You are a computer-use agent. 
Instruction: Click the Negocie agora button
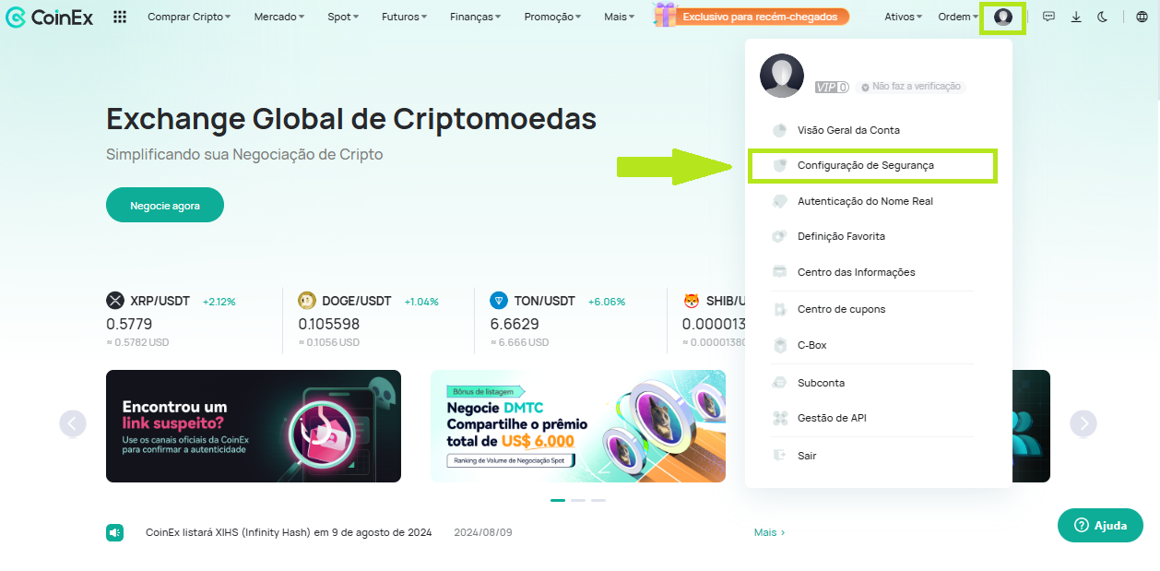point(165,205)
